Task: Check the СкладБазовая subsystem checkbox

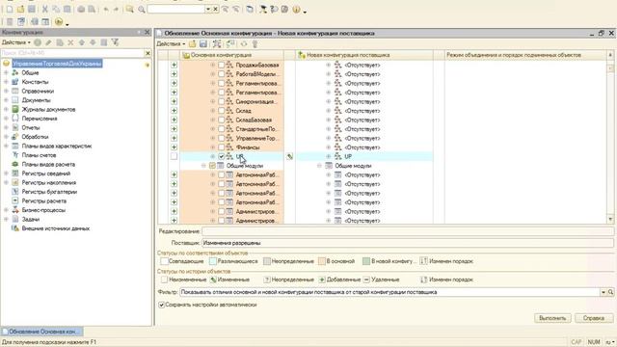Action: (x=221, y=120)
